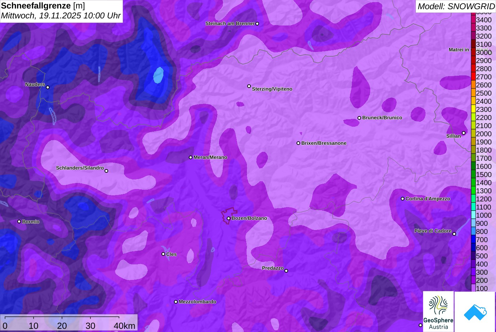Click the "Pieve di Cadore" label
Screen dimensions: 496x332
tap(433, 231)
